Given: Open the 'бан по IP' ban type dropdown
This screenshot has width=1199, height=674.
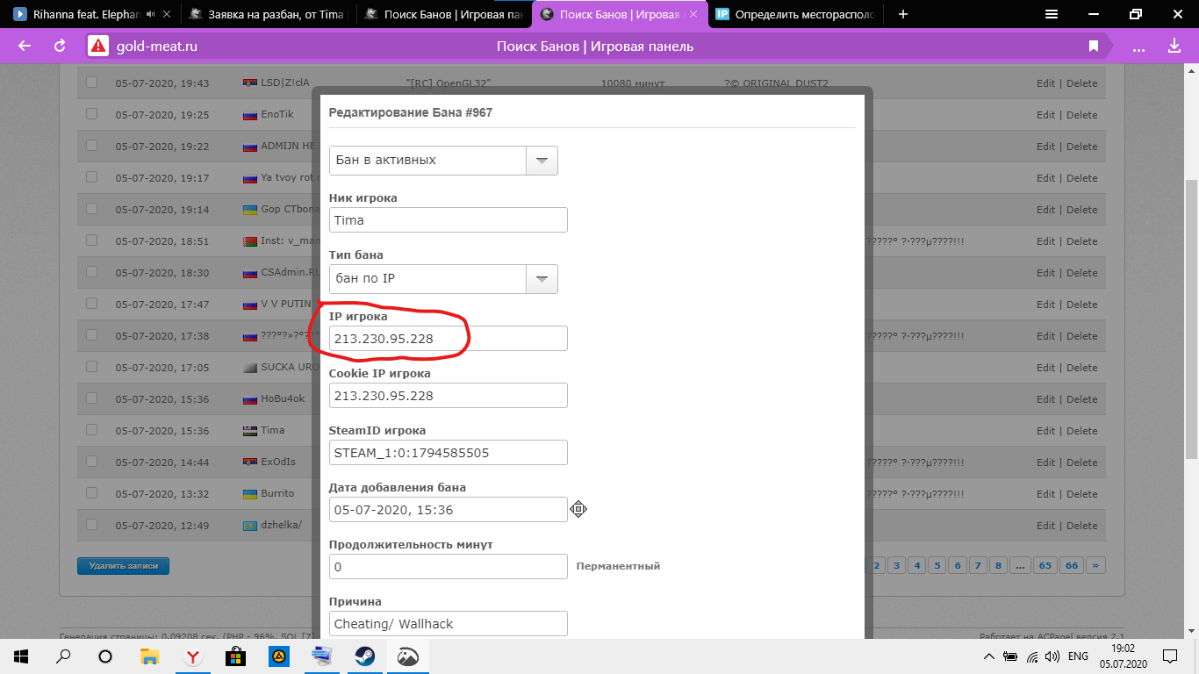Looking at the screenshot, I should [x=443, y=278].
